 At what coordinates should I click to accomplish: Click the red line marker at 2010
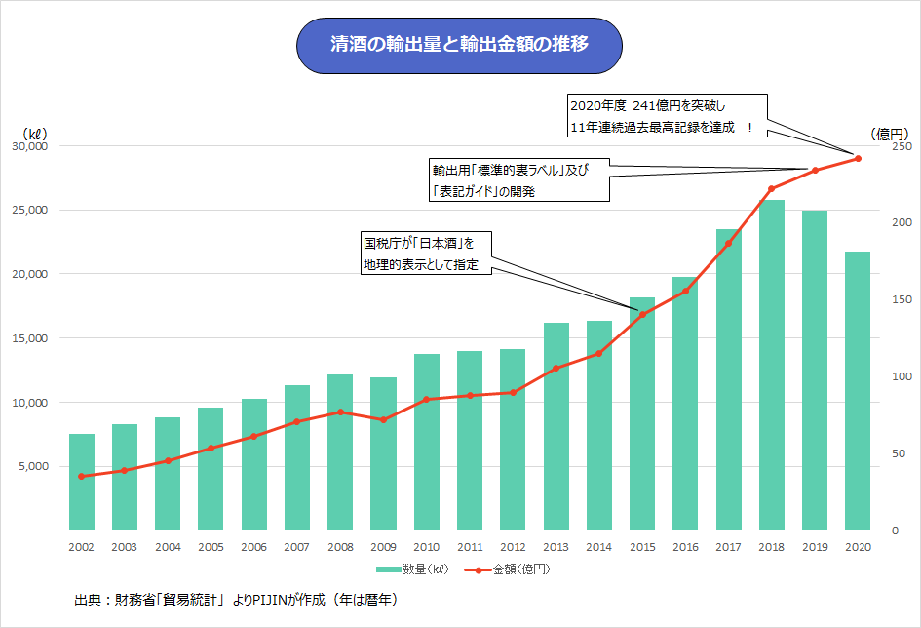(427, 400)
